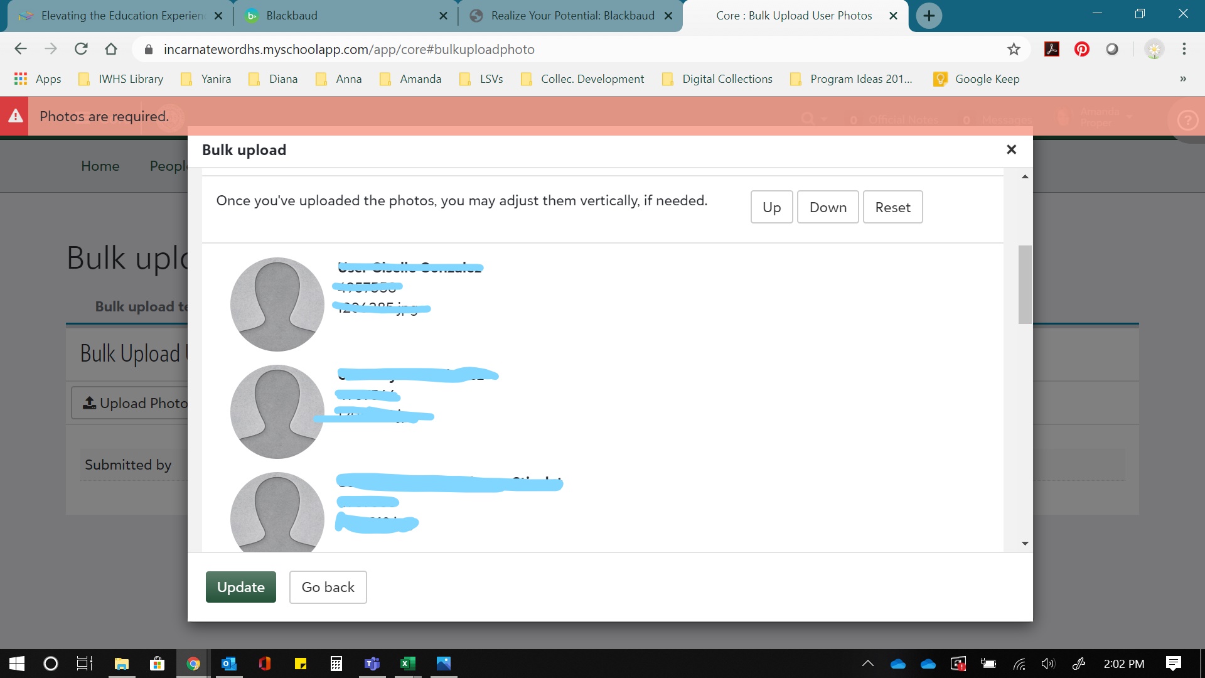Click the Pinterest extension icon
This screenshot has height=678, width=1205.
pyautogui.click(x=1082, y=49)
